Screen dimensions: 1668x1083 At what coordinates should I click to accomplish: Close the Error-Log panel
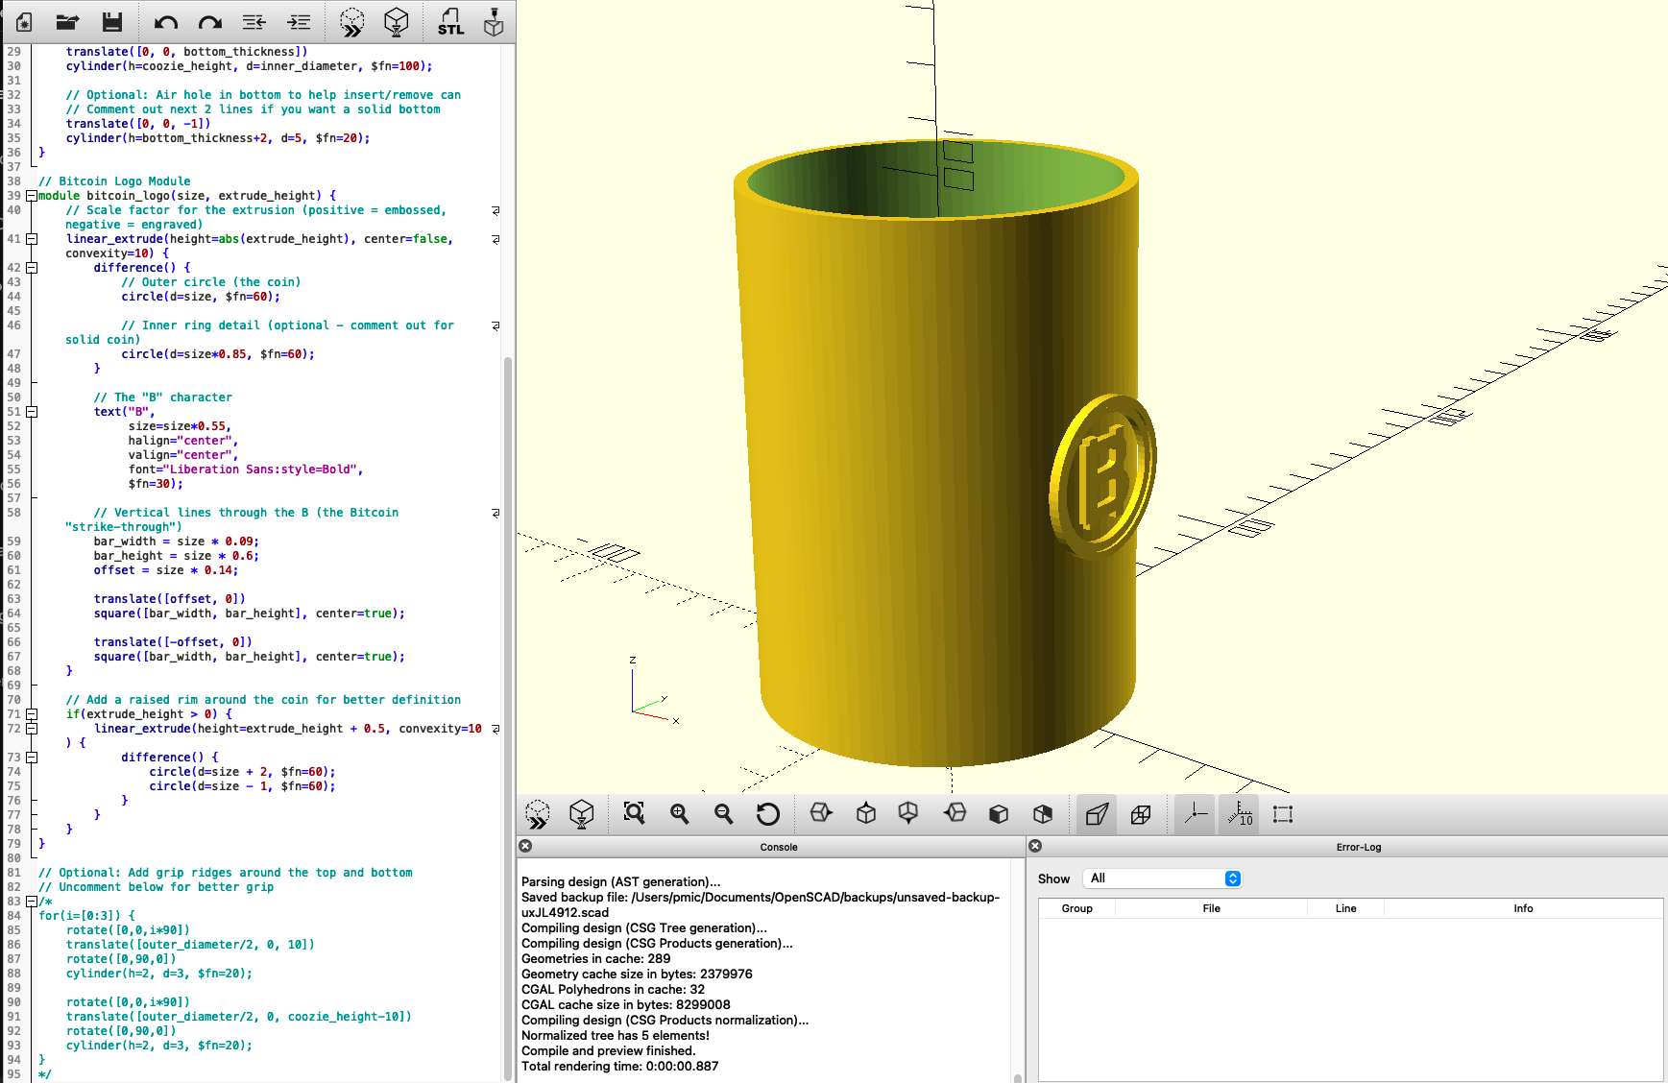point(1035,846)
